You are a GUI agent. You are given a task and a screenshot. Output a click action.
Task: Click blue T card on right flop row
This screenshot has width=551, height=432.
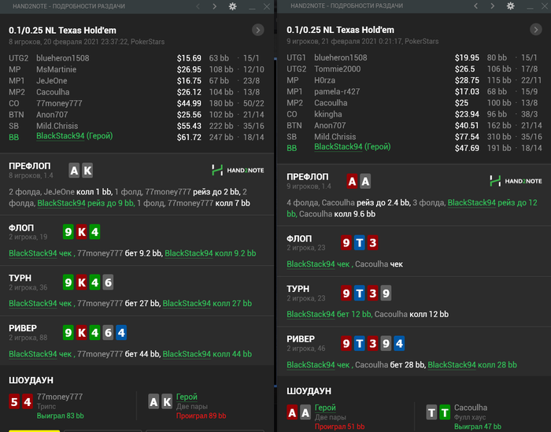click(x=360, y=242)
